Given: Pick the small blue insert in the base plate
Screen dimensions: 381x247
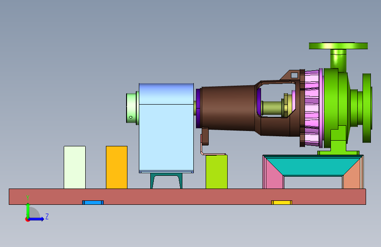Looking at the screenshot, I should [93, 203].
